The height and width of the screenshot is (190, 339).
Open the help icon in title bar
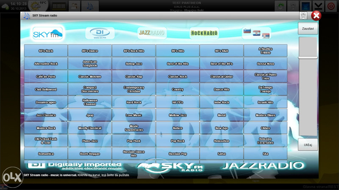pyautogui.click(x=303, y=16)
